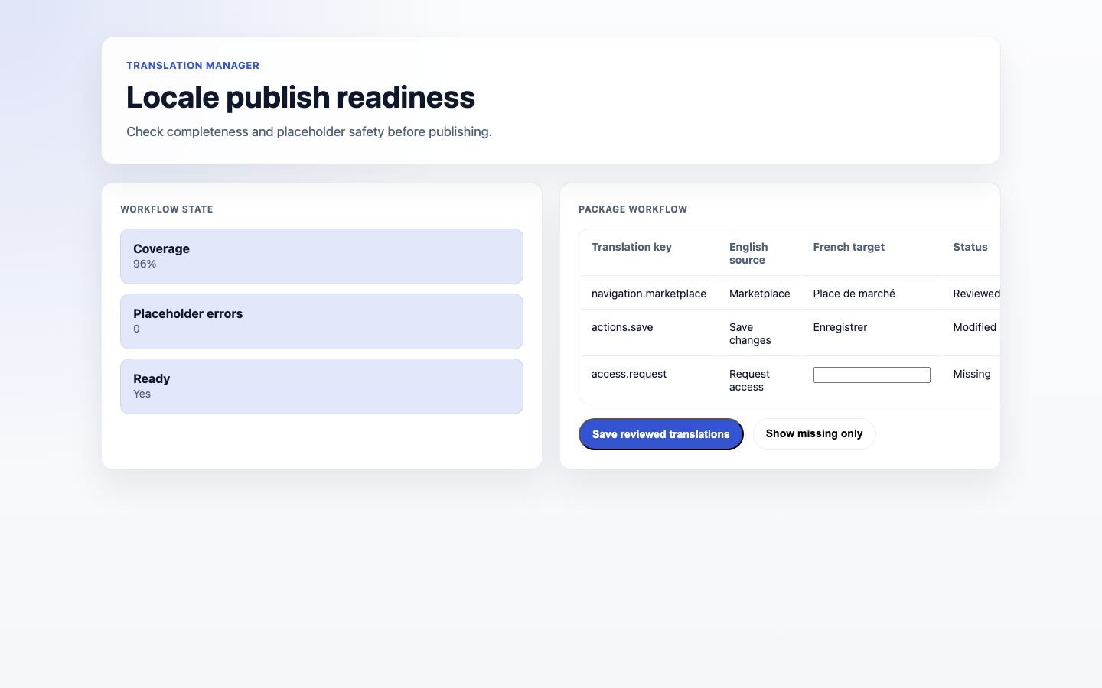The image size is (1102, 688).
Task: Select the Coverage 96% card
Action: [321, 256]
